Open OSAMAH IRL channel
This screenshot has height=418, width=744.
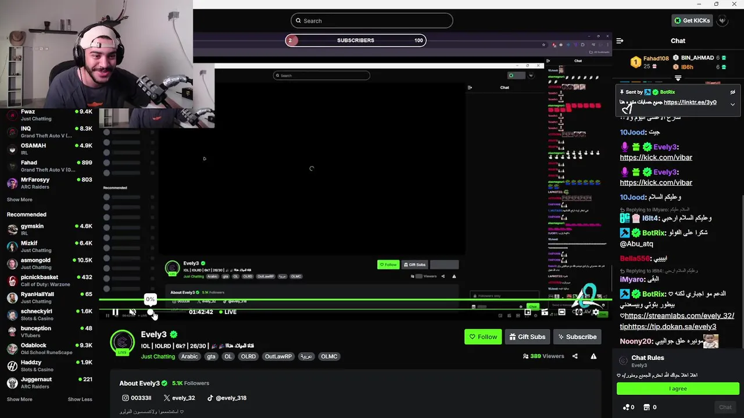[x=49, y=149]
